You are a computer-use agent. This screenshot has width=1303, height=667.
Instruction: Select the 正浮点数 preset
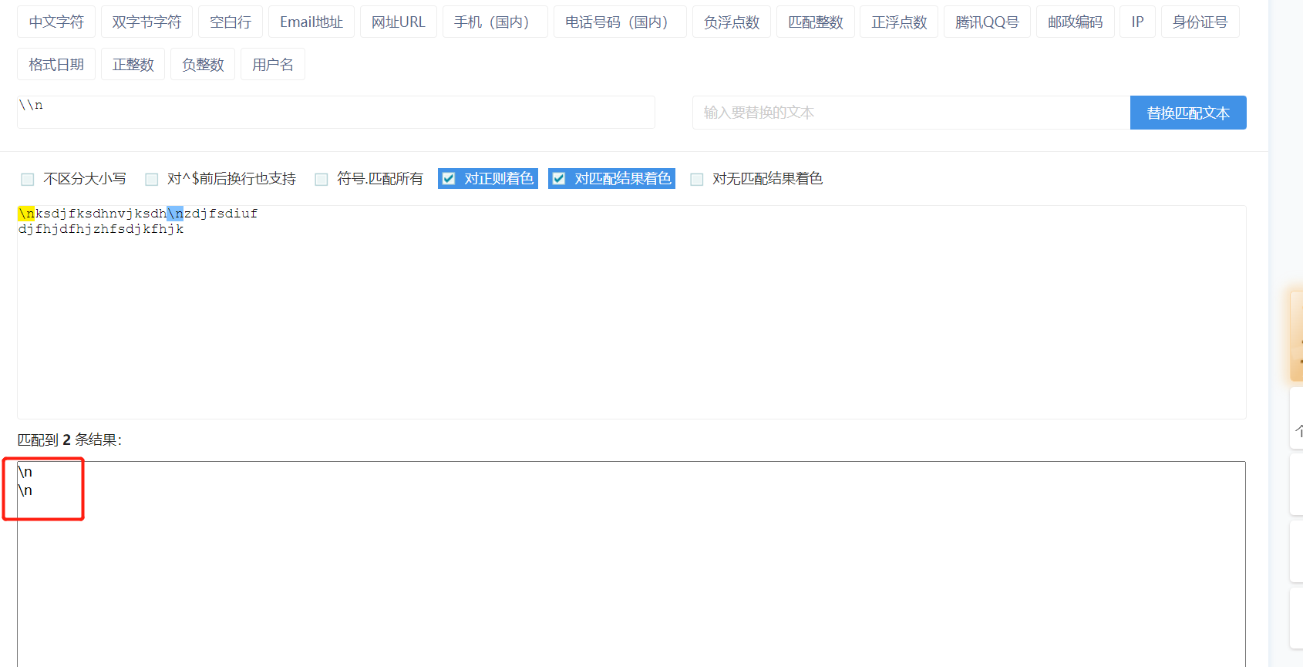(x=899, y=22)
